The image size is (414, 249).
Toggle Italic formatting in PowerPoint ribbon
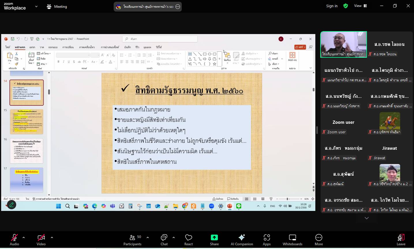click(x=63, y=62)
